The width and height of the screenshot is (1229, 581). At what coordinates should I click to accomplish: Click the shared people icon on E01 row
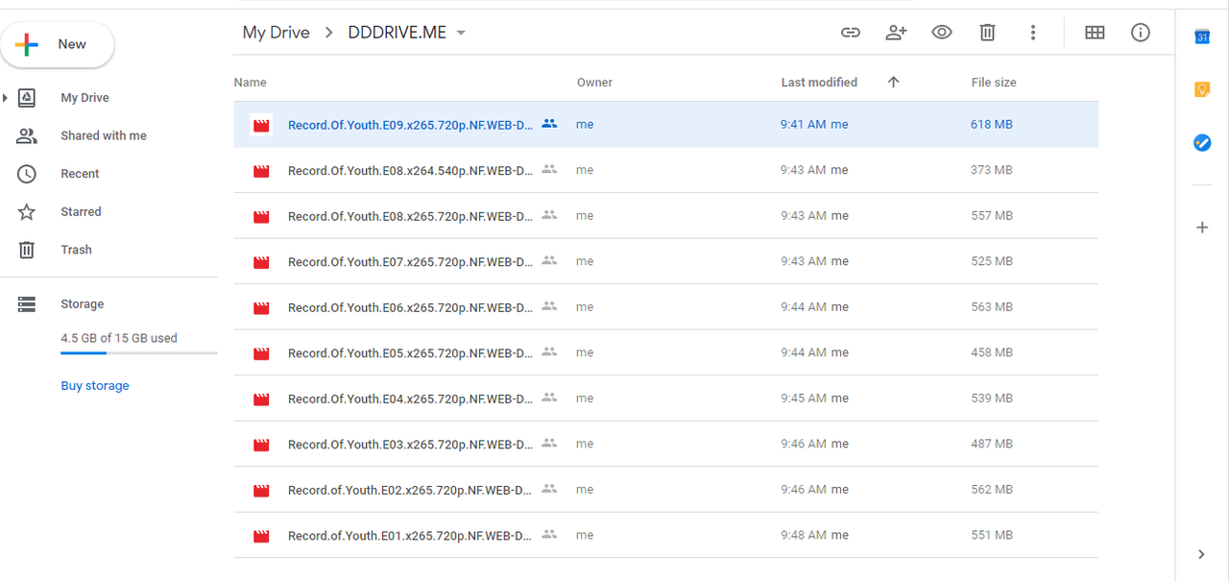(549, 534)
